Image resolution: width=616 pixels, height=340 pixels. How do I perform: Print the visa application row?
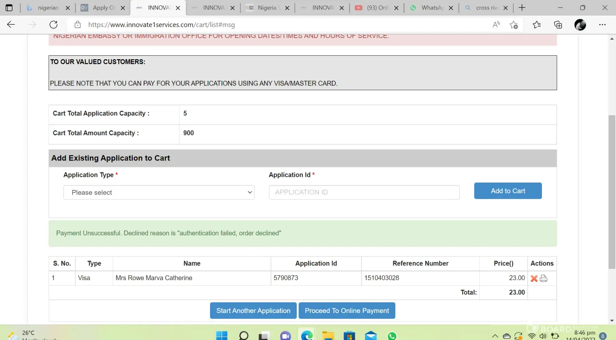[x=543, y=278]
